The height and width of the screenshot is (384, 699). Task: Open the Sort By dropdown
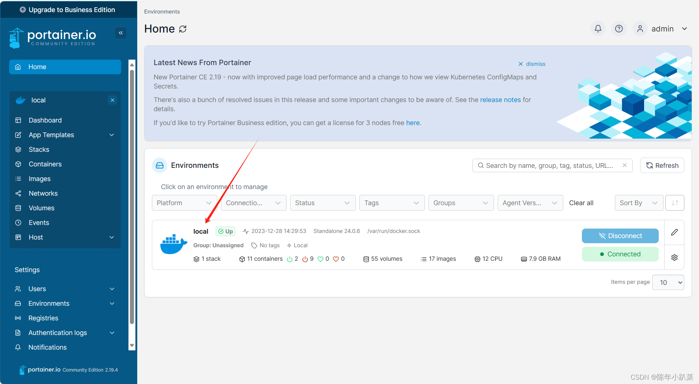click(639, 203)
